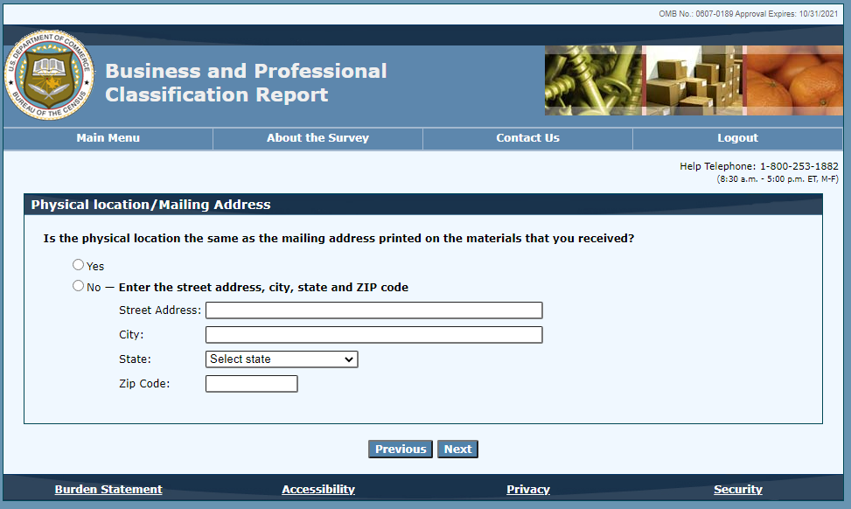Click the cardboard boxes banner image
Viewport: 851px width, 509px height.
[693, 80]
